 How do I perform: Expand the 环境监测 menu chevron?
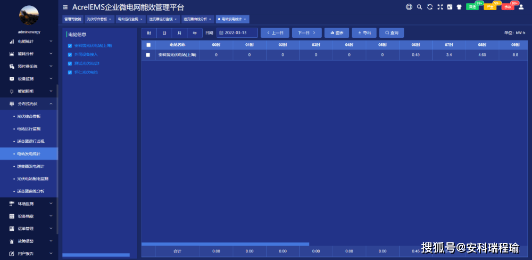pyautogui.click(x=51, y=204)
